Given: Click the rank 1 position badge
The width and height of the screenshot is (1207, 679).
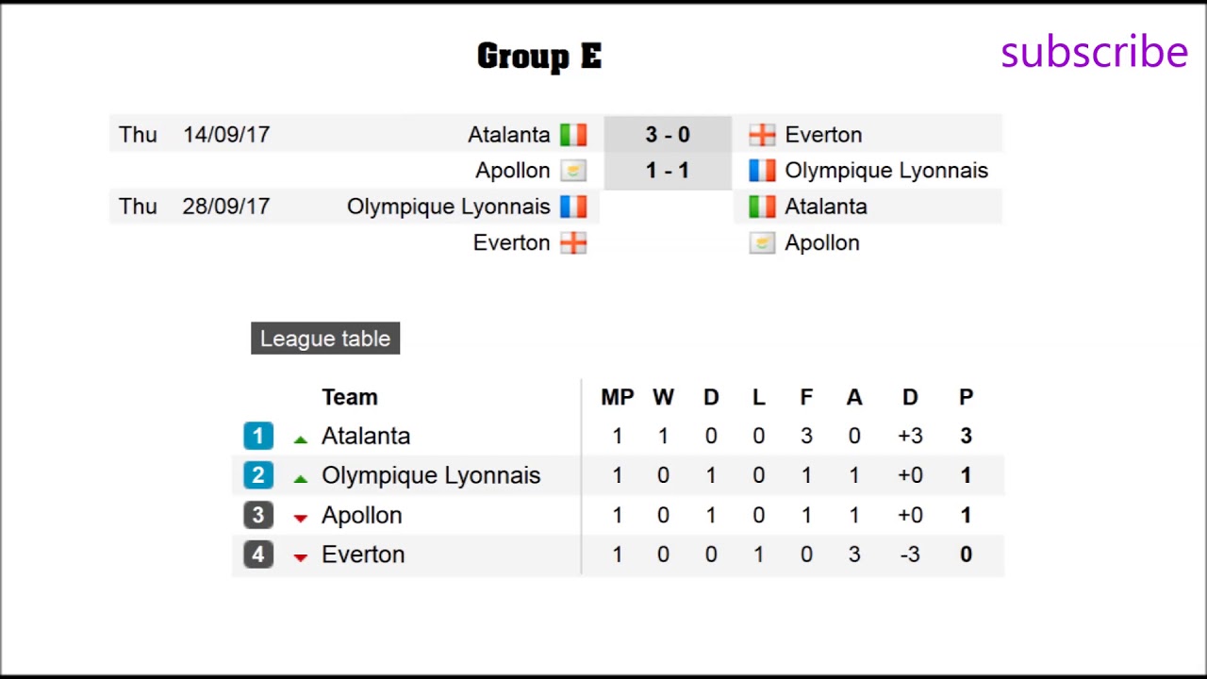Looking at the screenshot, I should point(258,436).
